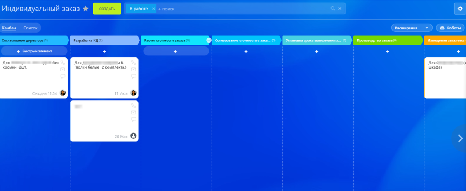Click phone icon on the '20 Мая' card

[x=134, y=105]
